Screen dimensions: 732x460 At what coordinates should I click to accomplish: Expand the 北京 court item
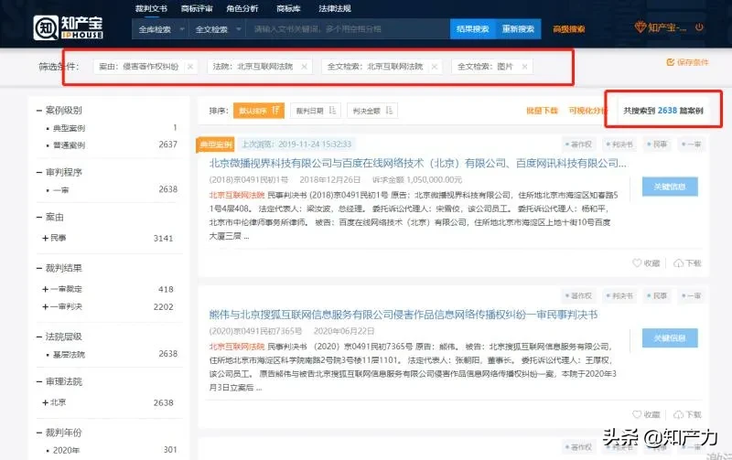click(x=45, y=402)
